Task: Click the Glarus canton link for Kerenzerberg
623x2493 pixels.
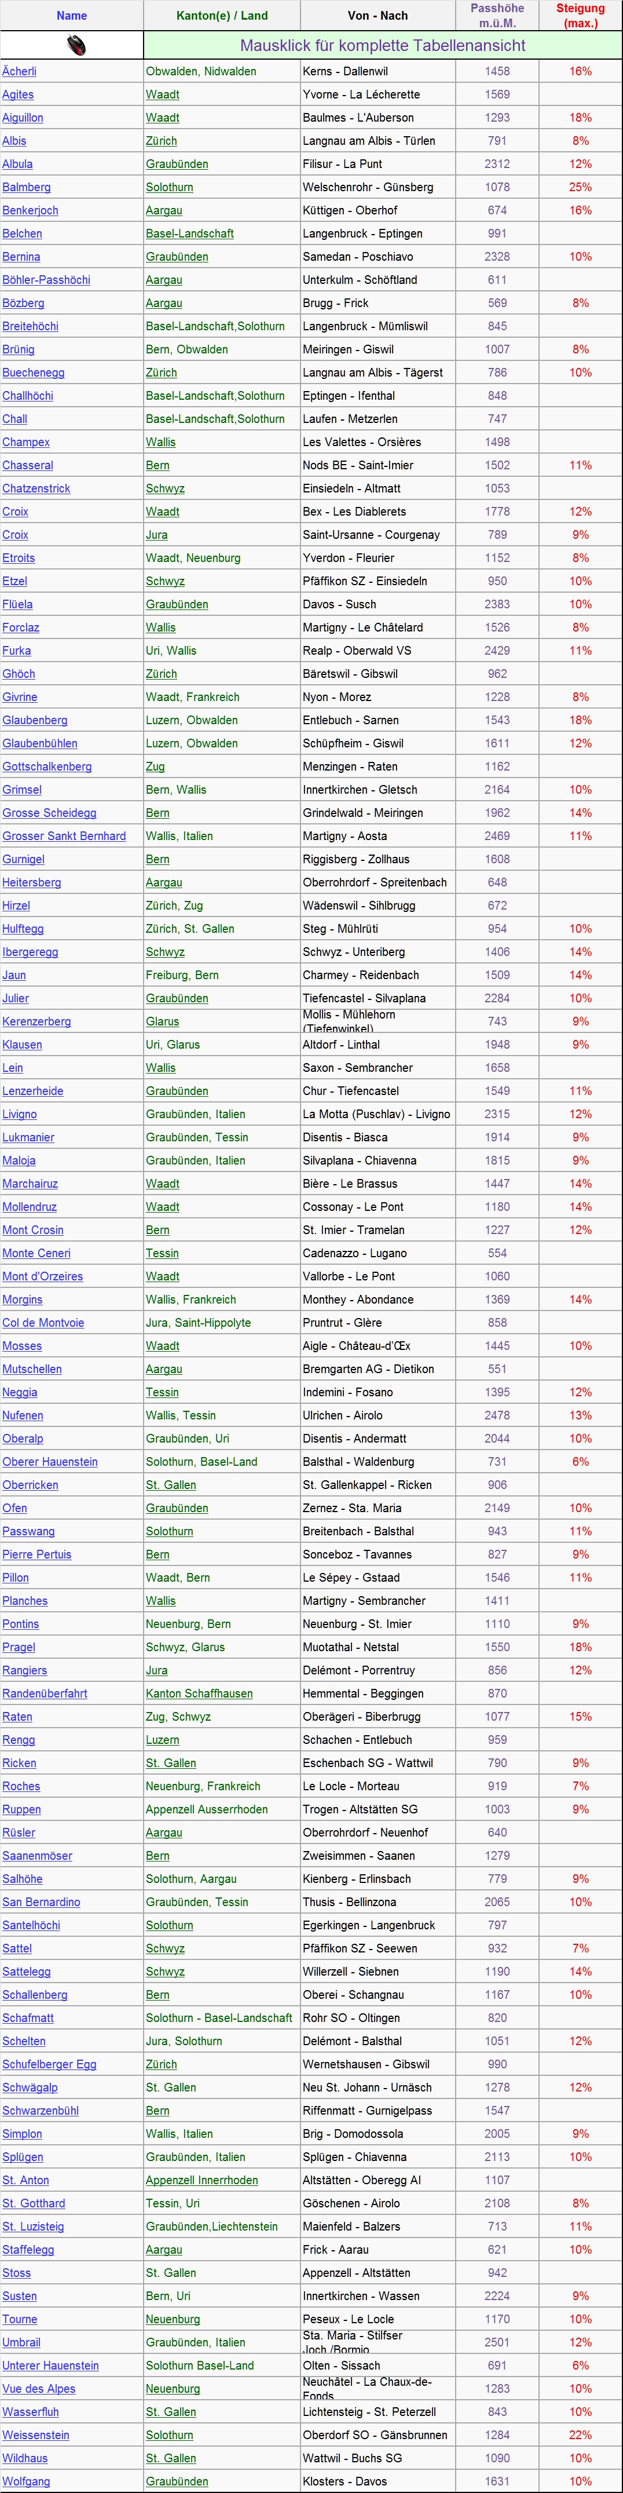Action: [x=163, y=1022]
